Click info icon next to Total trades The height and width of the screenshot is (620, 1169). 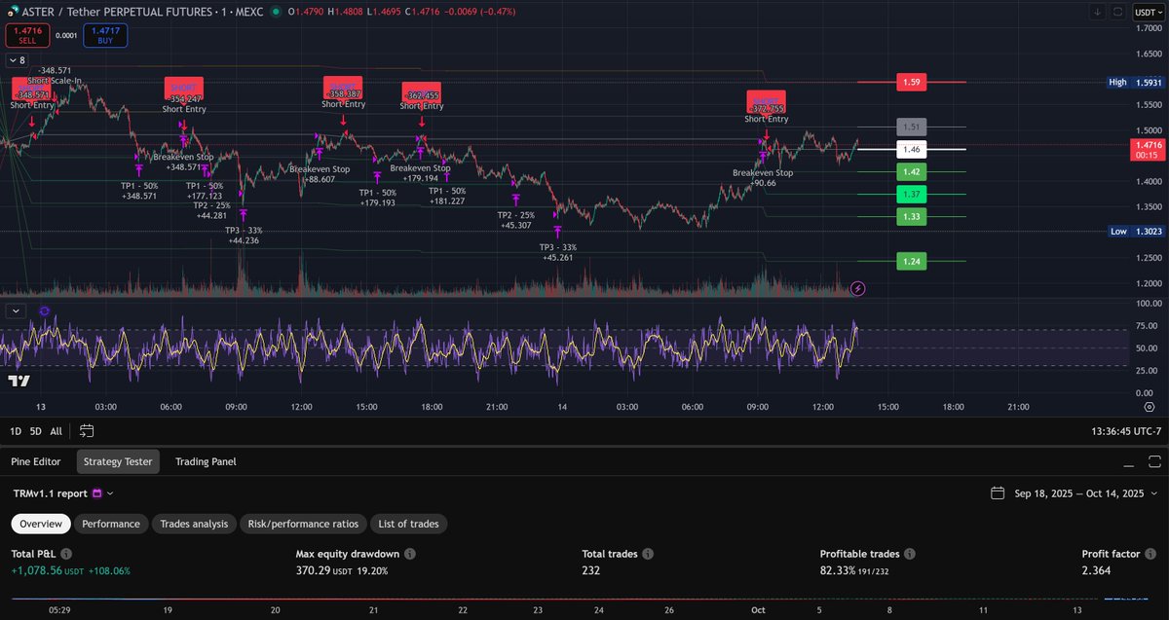tap(648, 554)
